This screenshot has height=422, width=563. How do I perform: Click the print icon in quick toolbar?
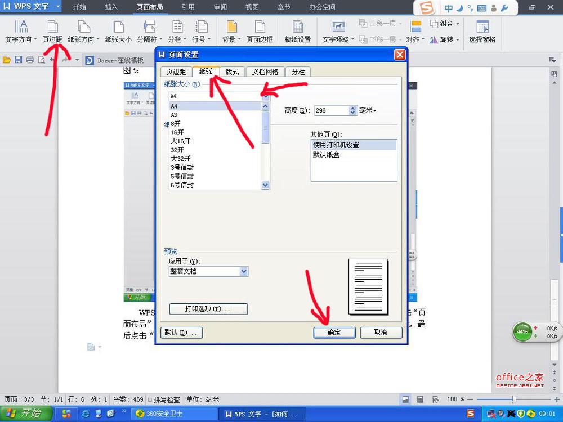(x=30, y=60)
